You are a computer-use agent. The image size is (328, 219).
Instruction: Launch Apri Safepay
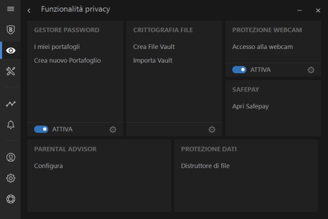click(250, 106)
